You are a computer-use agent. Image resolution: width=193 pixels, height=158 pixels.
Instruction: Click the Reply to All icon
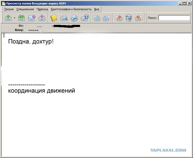[x=21, y=18]
